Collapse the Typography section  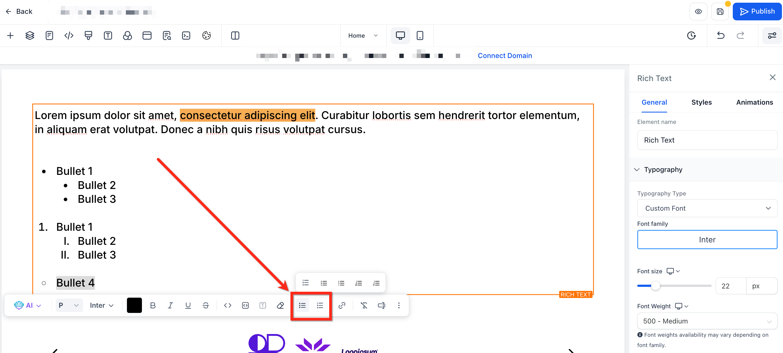click(637, 169)
